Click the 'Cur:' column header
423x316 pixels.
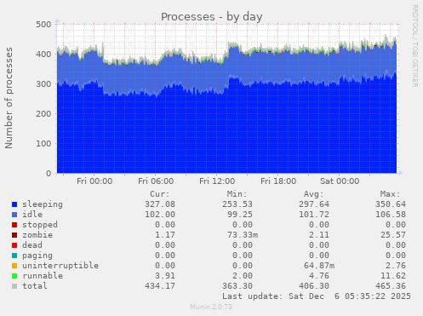(160, 194)
